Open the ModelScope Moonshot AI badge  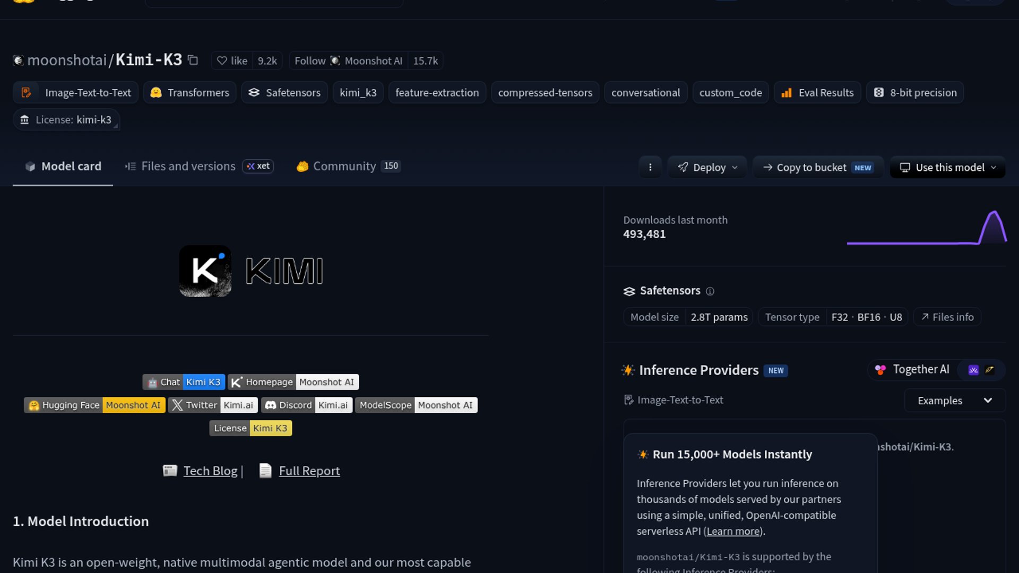pos(416,405)
